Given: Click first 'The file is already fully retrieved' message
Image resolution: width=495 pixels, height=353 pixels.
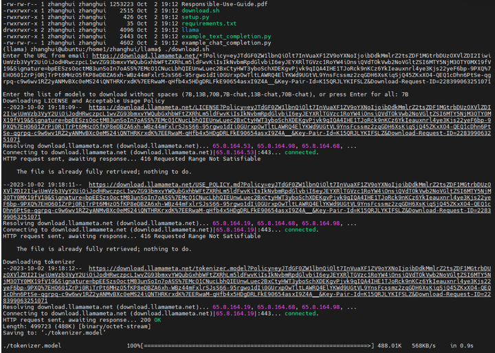Looking at the screenshot, I should (104, 171).
